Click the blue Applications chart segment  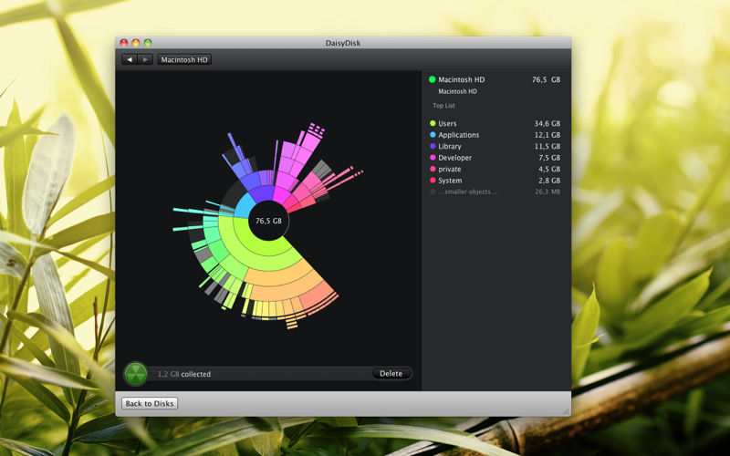[x=244, y=206]
